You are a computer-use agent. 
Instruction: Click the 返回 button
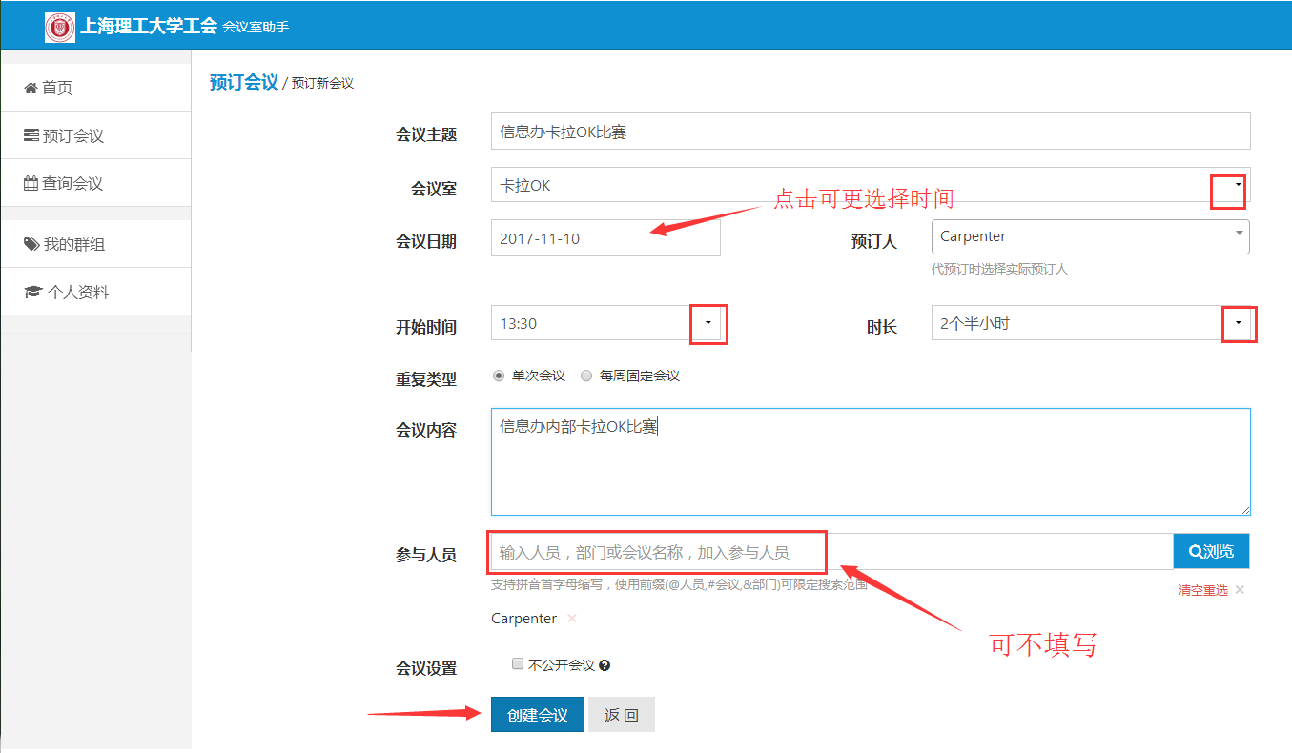point(622,715)
